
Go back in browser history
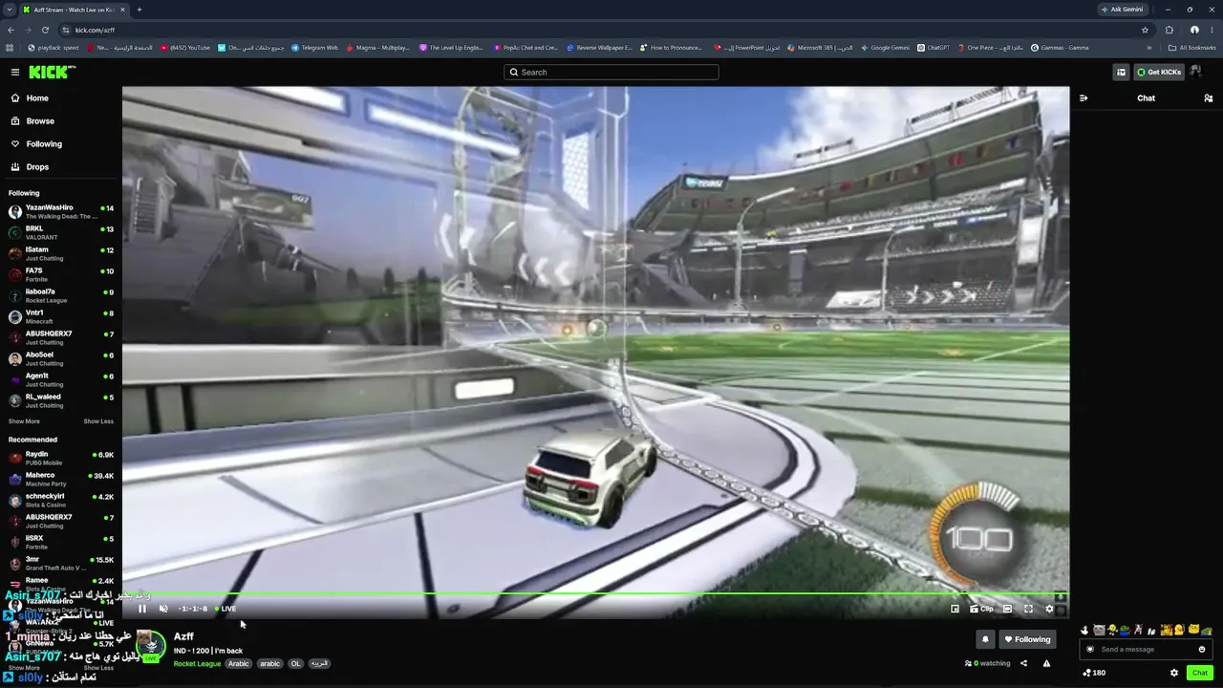(x=11, y=30)
